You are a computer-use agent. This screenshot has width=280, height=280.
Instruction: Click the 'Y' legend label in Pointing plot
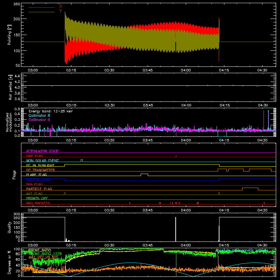click(x=61, y=11)
